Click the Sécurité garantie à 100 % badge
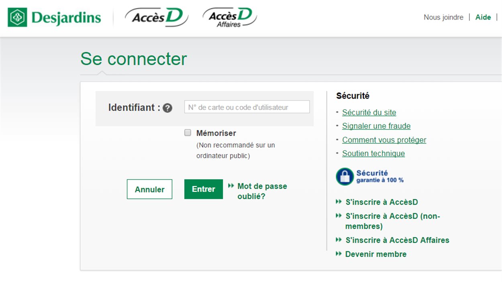 click(369, 177)
